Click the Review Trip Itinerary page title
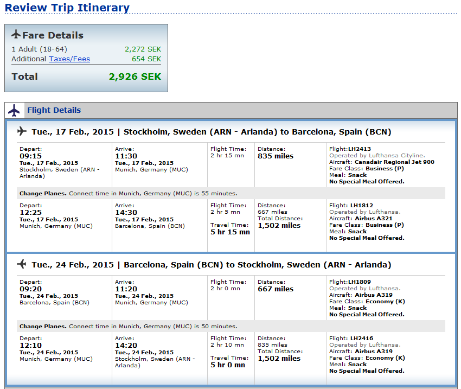The image size is (461, 389). tap(67, 8)
